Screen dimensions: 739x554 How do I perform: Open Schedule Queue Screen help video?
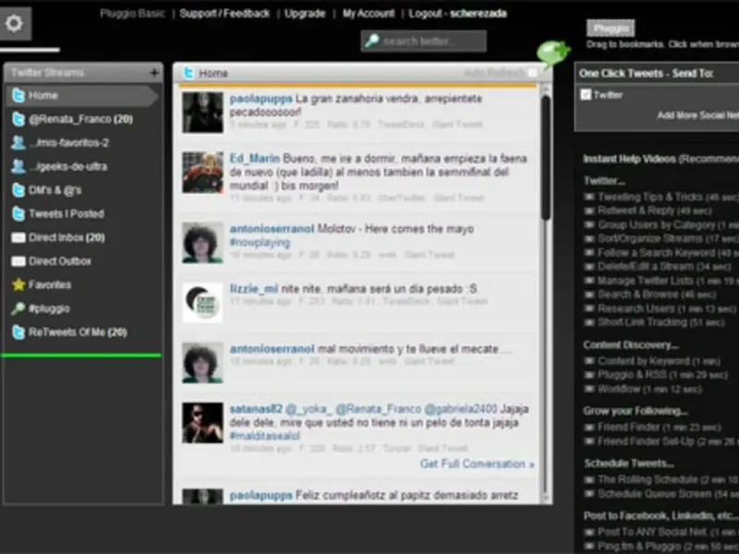(x=668, y=494)
